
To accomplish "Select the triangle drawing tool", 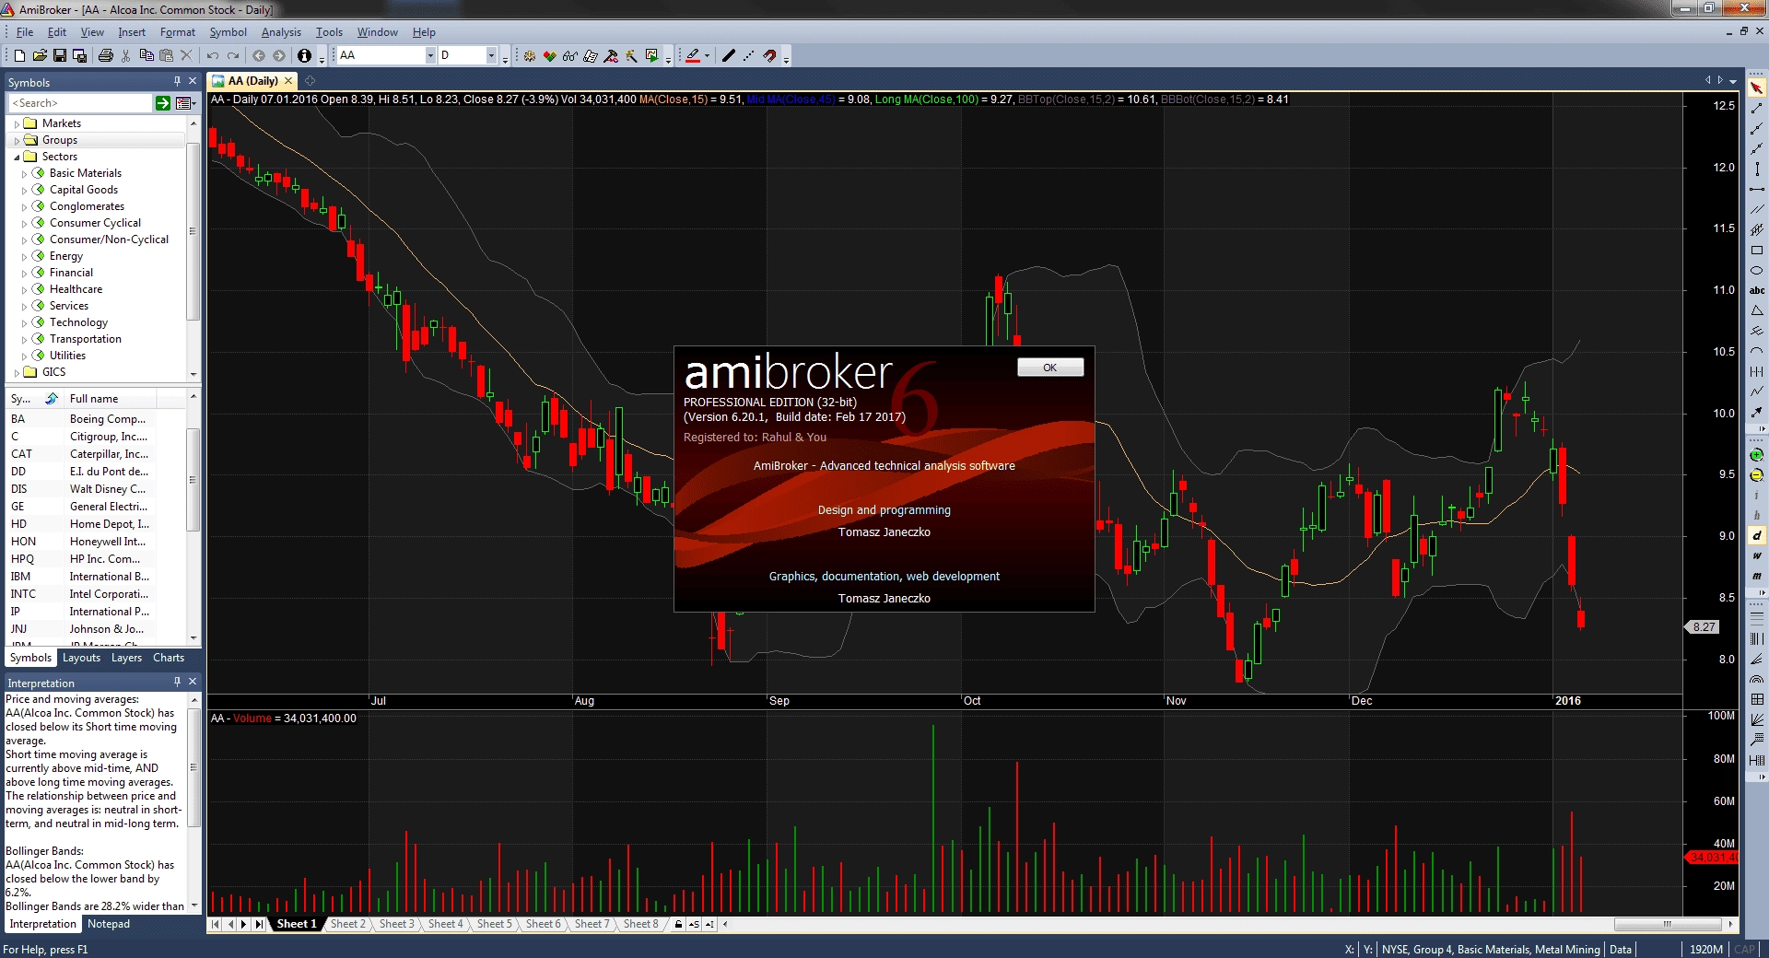I will (x=1756, y=310).
